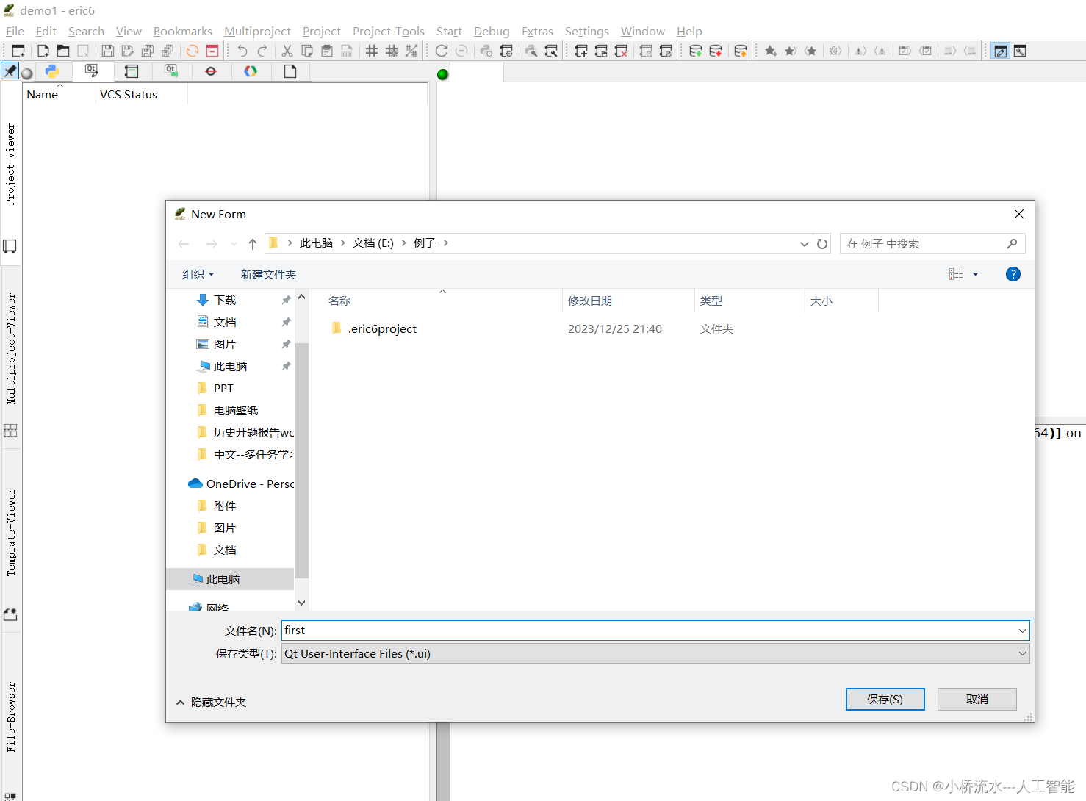Open the Qt translations tab

point(171,71)
